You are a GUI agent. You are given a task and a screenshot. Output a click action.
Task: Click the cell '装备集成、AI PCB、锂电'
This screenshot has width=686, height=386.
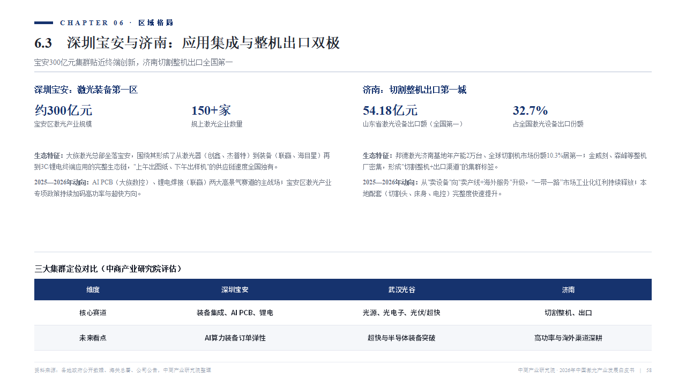click(x=235, y=313)
